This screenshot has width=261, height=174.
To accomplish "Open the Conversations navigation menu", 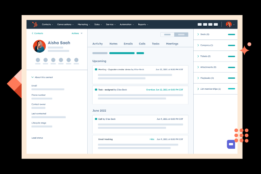I will [x=65, y=24].
